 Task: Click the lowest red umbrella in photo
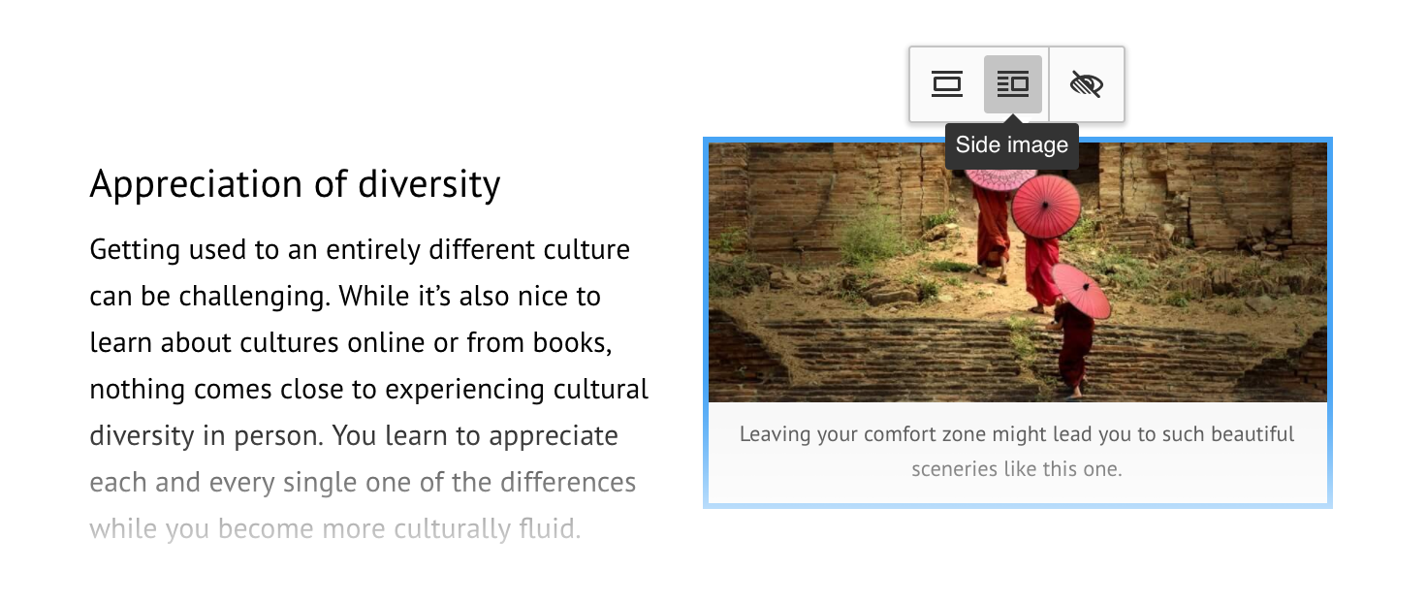tap(1080, 291)
